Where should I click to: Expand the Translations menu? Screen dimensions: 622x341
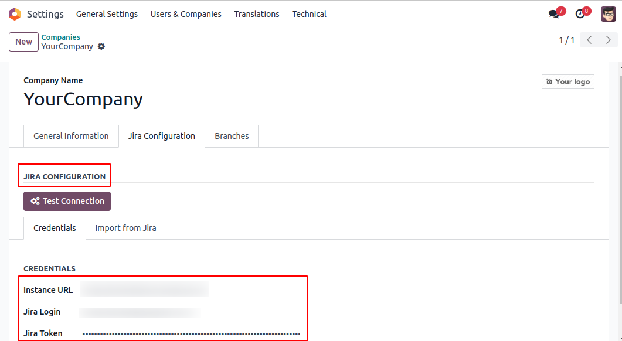(257, 14)
